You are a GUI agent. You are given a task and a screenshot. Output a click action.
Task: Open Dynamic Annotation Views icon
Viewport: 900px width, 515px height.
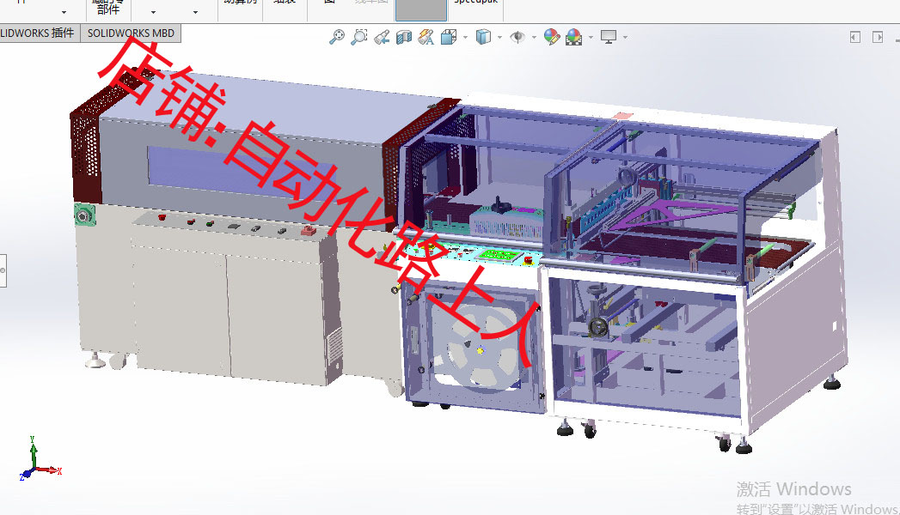pyautogui.click(x=426, y=37)
